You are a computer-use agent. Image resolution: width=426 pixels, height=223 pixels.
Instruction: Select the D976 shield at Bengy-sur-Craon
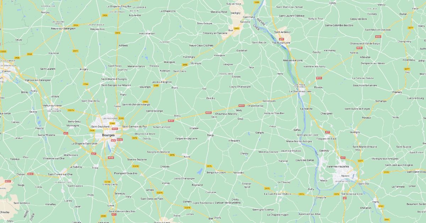(x=209, y=166)
